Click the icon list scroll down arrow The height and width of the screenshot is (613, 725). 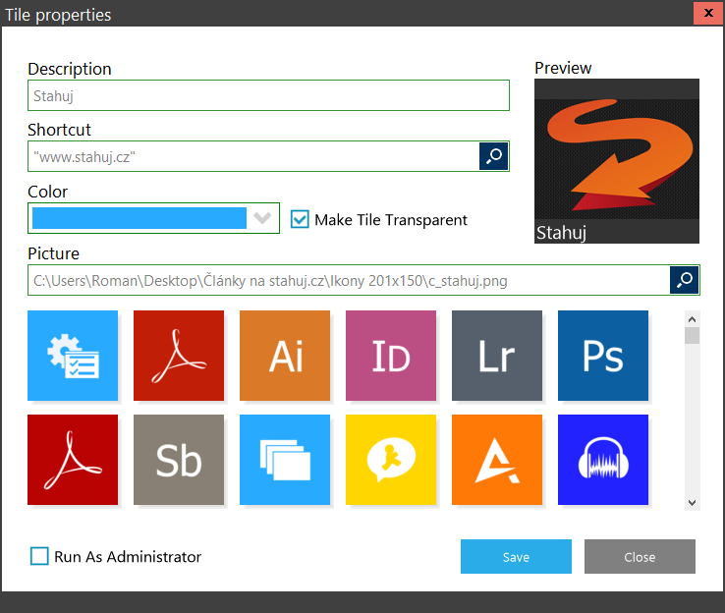tap(693, 503)
